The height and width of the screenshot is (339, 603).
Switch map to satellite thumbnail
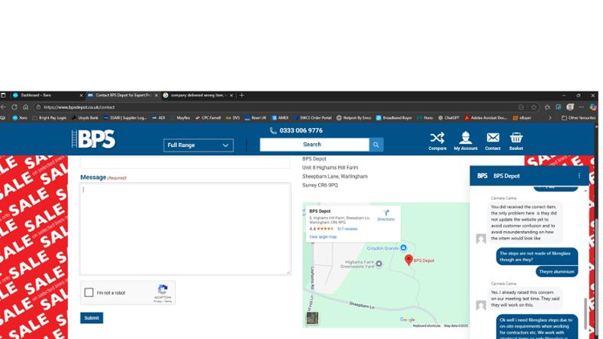click(x=312, y=318)
